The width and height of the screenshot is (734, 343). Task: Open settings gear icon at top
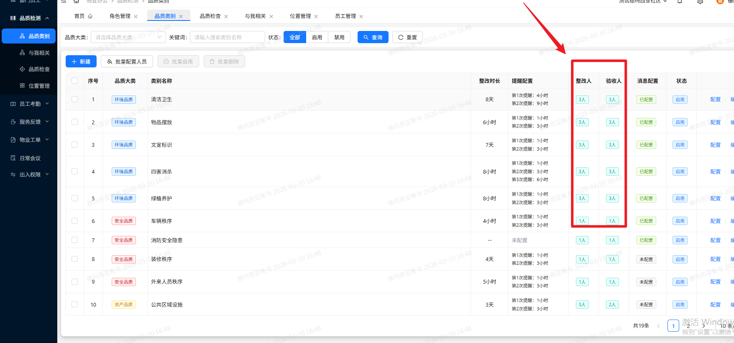[700, 2]
